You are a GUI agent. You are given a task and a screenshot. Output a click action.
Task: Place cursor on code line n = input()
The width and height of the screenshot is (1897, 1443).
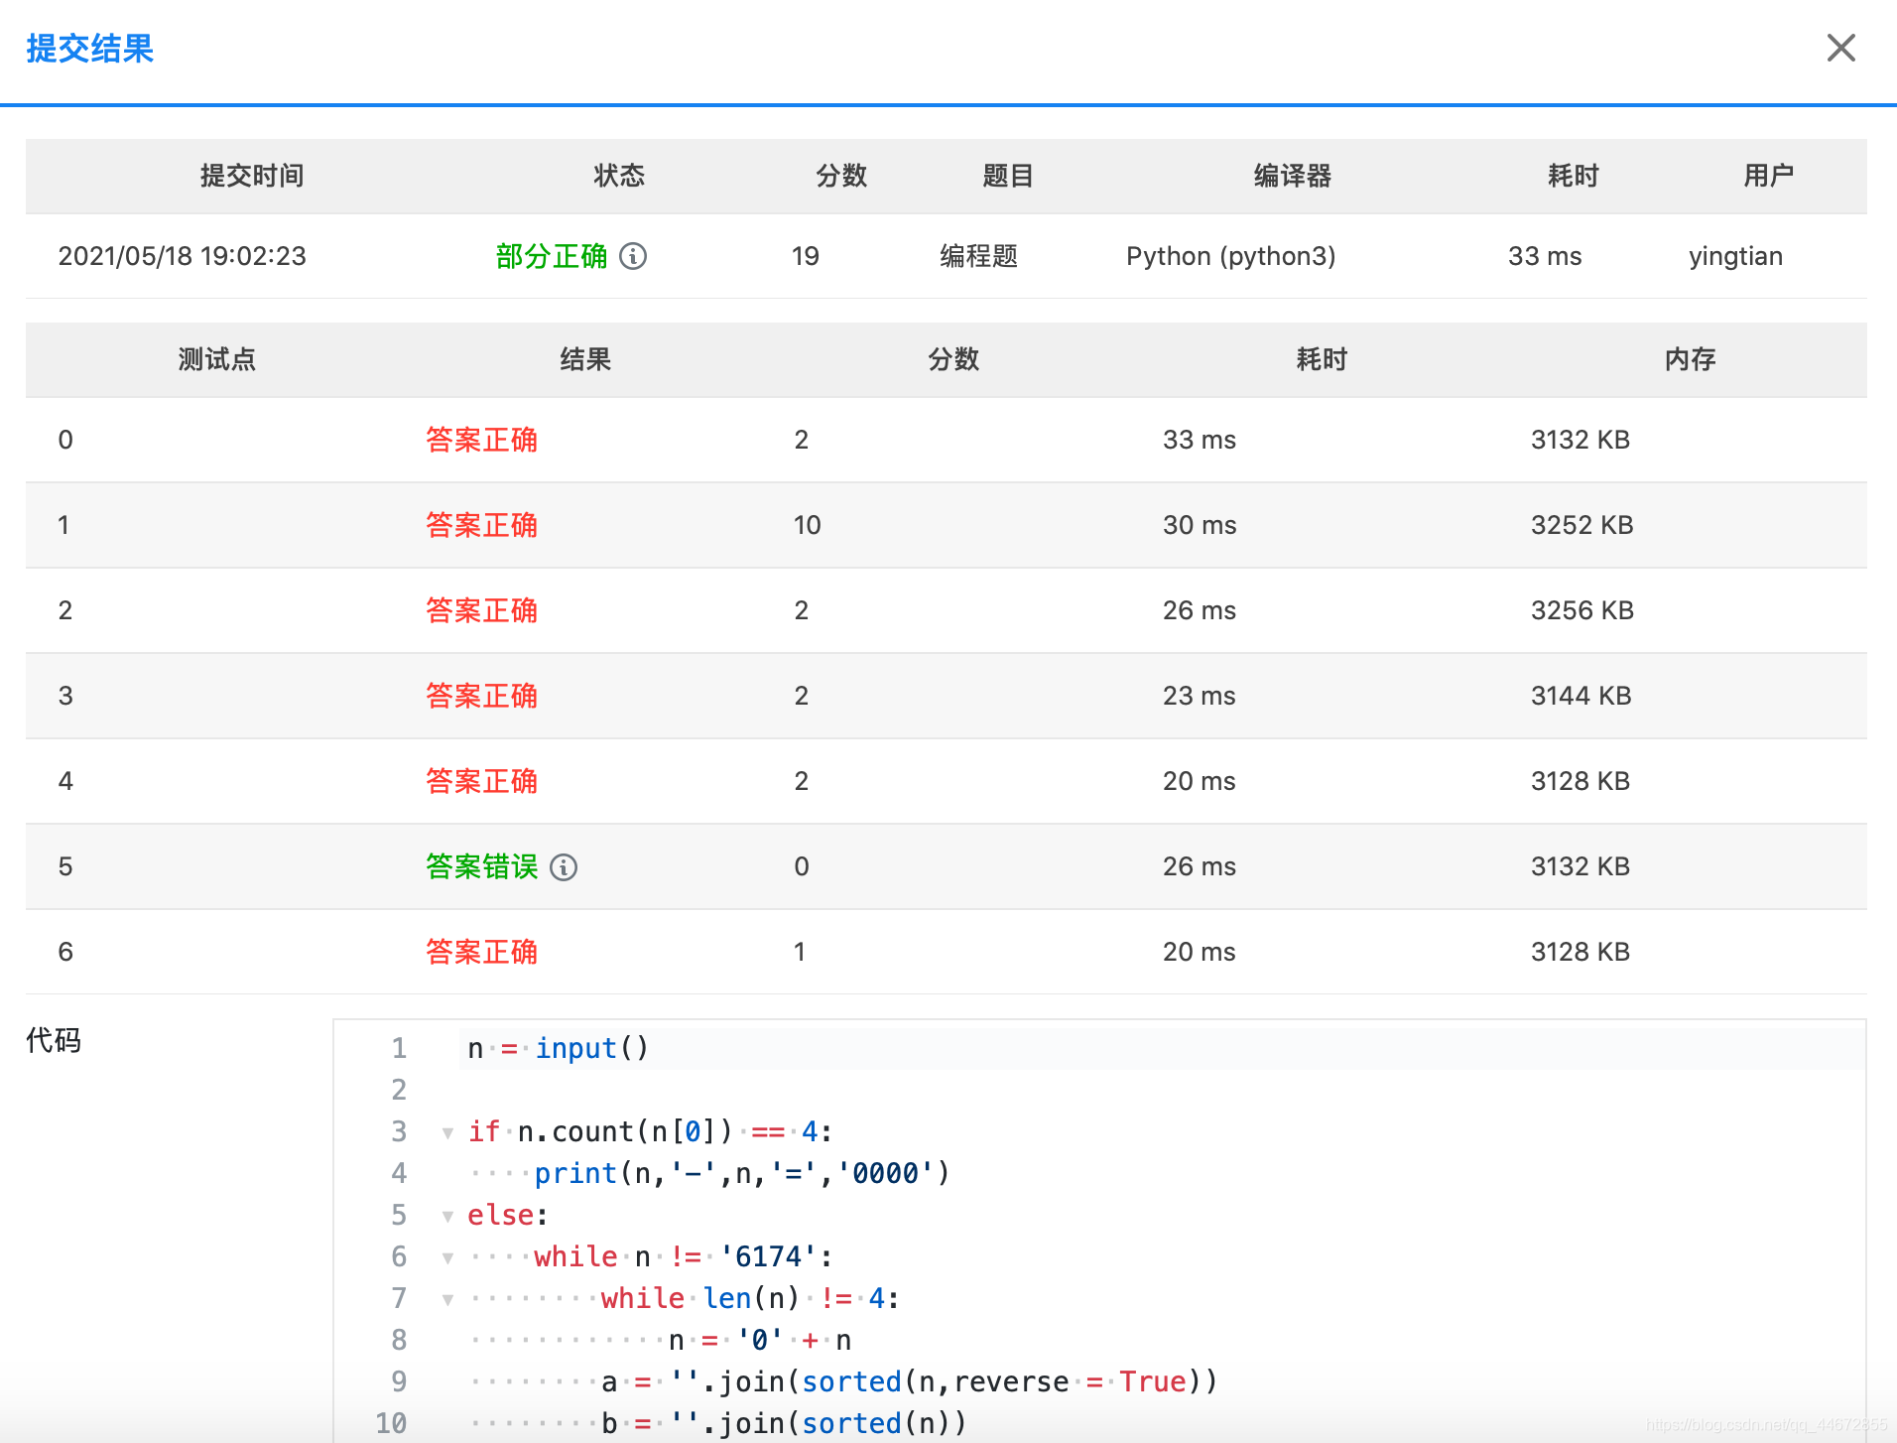coord(558,1048)
